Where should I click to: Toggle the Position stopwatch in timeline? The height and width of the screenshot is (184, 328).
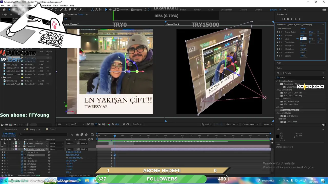point(22,155)
